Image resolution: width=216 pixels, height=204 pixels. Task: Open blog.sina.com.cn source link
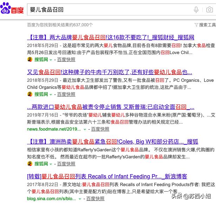tap(52, 198)
